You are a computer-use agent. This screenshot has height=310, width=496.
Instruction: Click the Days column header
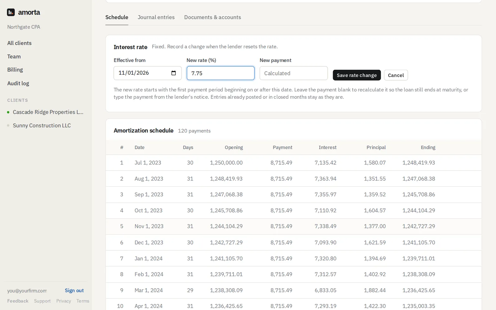(x=188, y=148)
